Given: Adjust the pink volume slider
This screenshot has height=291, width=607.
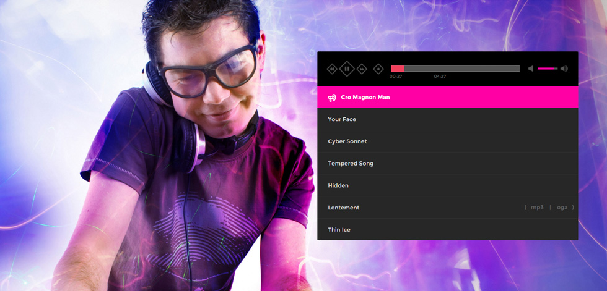Looking at the screenshot, I should (548, 69).
